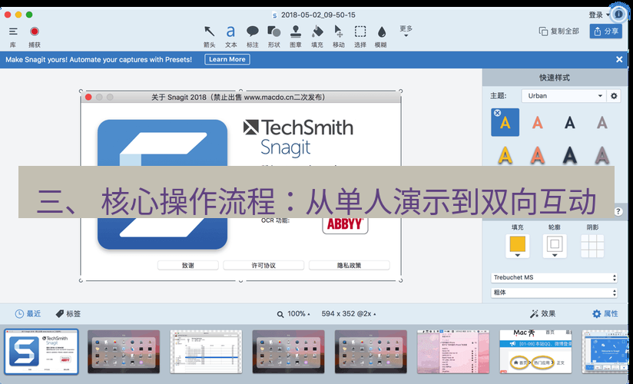
Task: Switch to the Recent tab
Action: 28,314
